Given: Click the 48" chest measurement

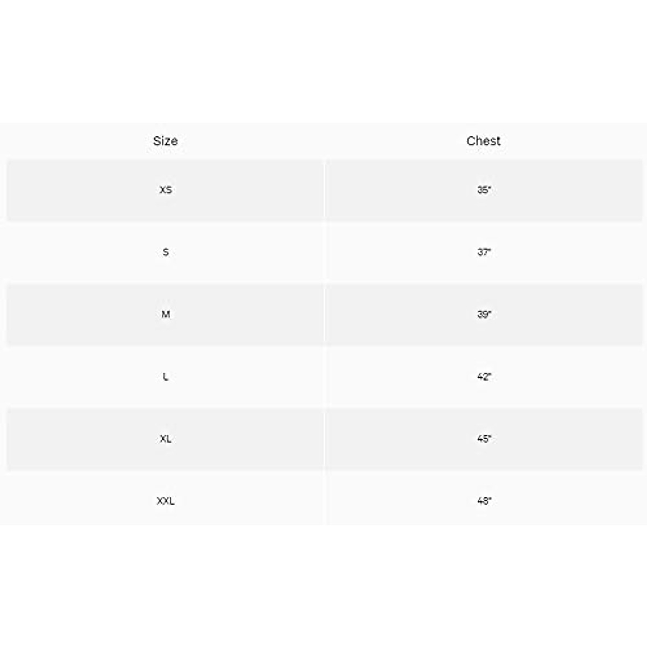Looking at the screenshot, I should (484, 501).
